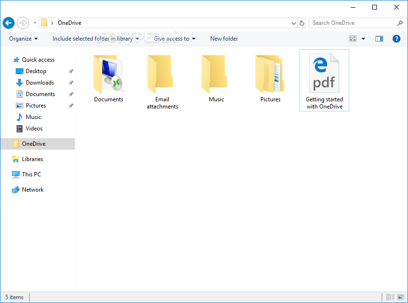
Task: Click the forward navigation arrow
Action: (x=23, y=23)
